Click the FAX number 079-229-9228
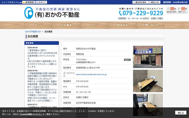 click(x=82, y=87)
